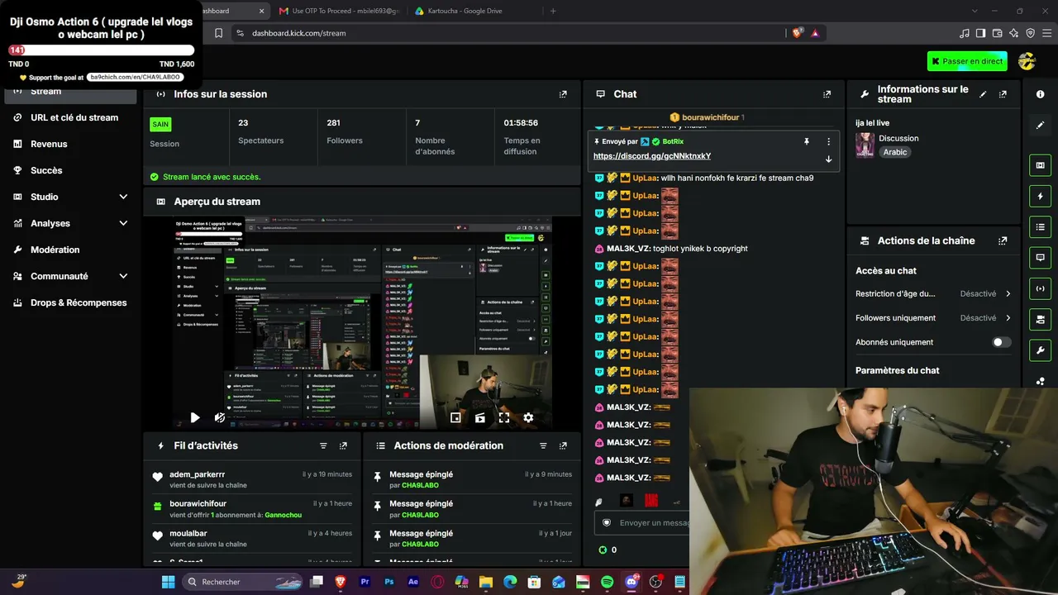This screenshot has height=595, width=1058.
Task: Toggle the Abonnés uniquement switch
Action: point(1001,342)
